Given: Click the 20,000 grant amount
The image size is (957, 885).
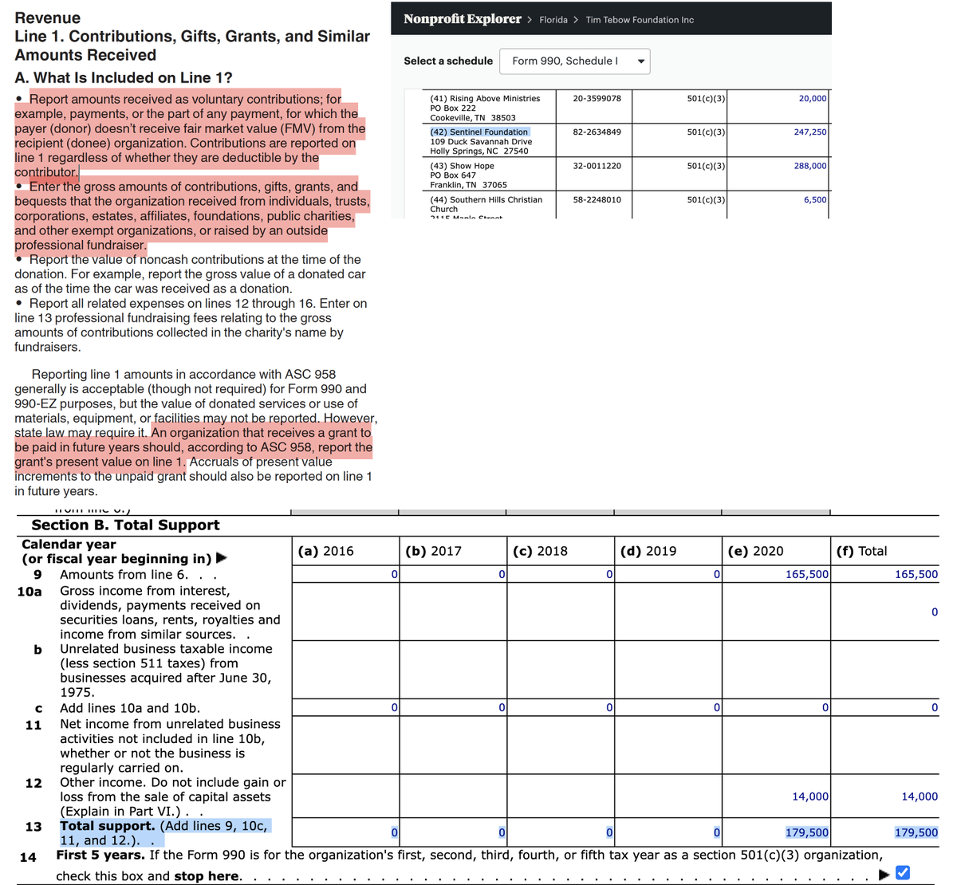Looking at the screenshot, I should coord(813,98).
